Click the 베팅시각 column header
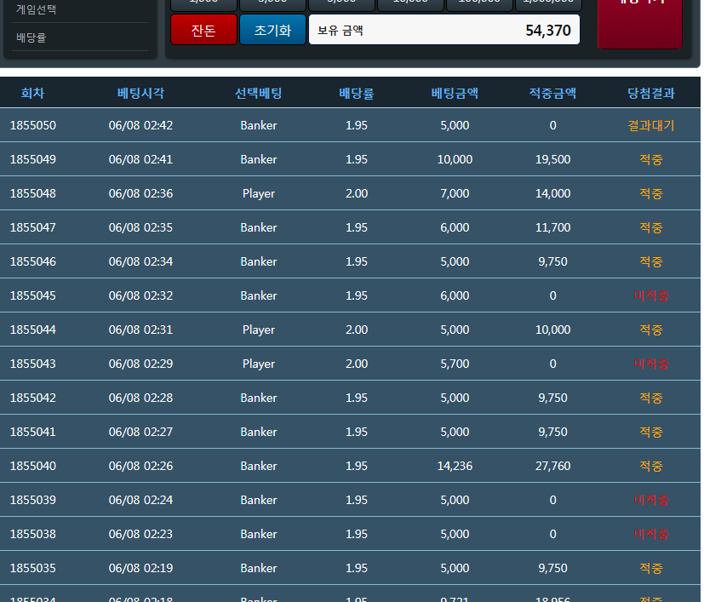The height and width of the screenshot is (602, 704). click(140, 93)
